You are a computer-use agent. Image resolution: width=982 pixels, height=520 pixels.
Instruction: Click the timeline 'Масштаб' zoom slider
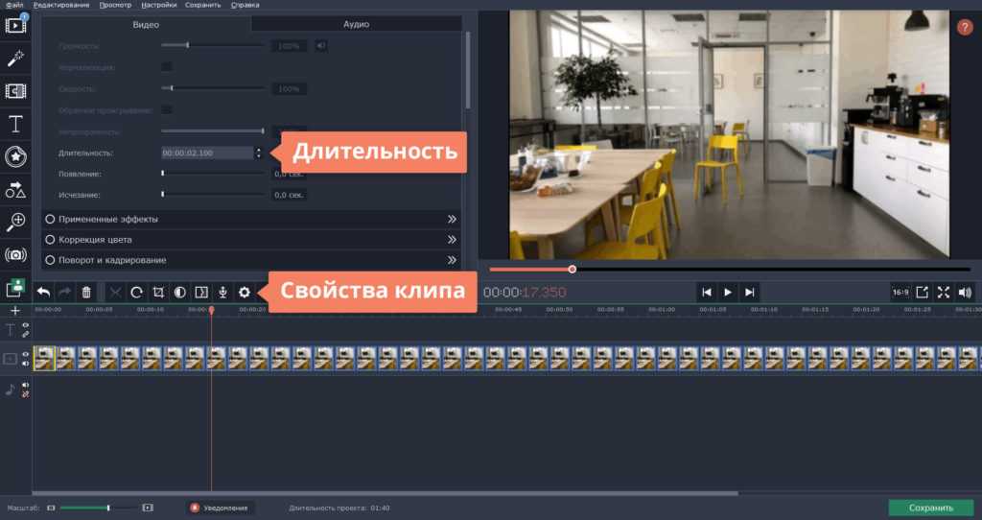point(96,508)
